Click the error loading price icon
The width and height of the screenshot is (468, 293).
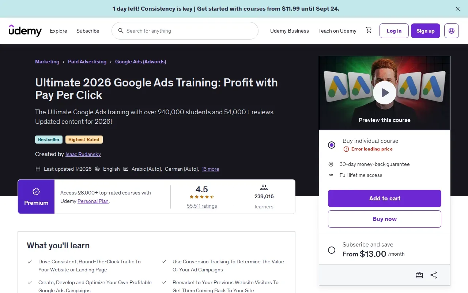[346, 149]
